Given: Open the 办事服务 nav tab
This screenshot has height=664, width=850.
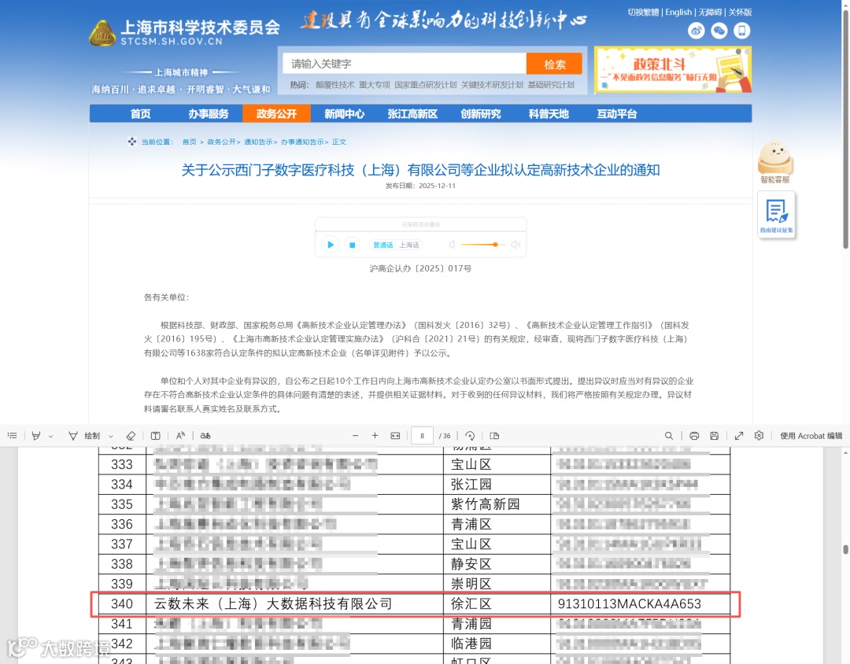Looking at the screenshot, I should click(209, 114).
